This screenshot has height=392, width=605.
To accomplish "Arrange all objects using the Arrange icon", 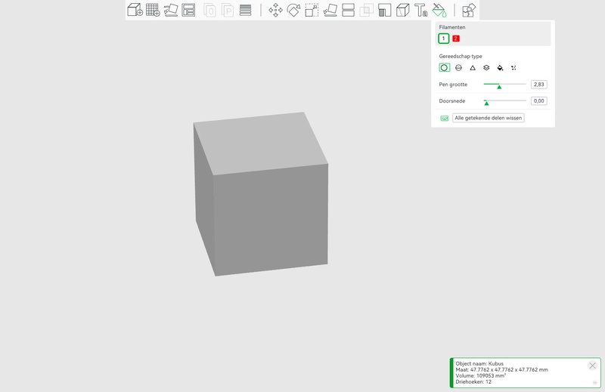I will 188,10.
